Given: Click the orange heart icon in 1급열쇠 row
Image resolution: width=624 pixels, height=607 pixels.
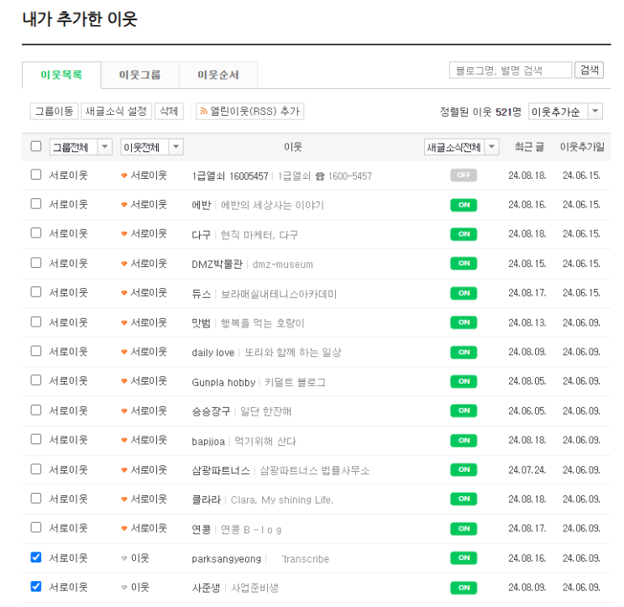Looking at the screenshot, I should (x=124, y=175).
